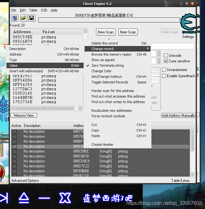This screenshot has width=205, height=209.
Task: Select Browse this memory region
Action: coord(118,54)
